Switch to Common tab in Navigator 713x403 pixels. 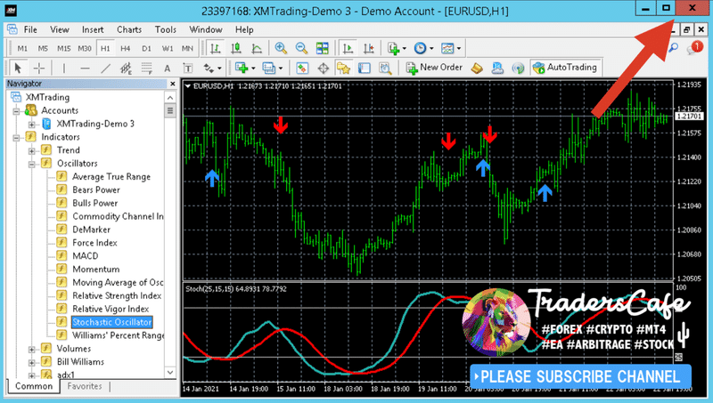point(34,386)
